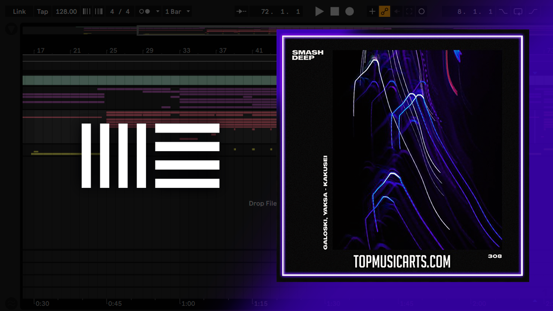Click the Punch-Out switch icon

coord(534,12)
